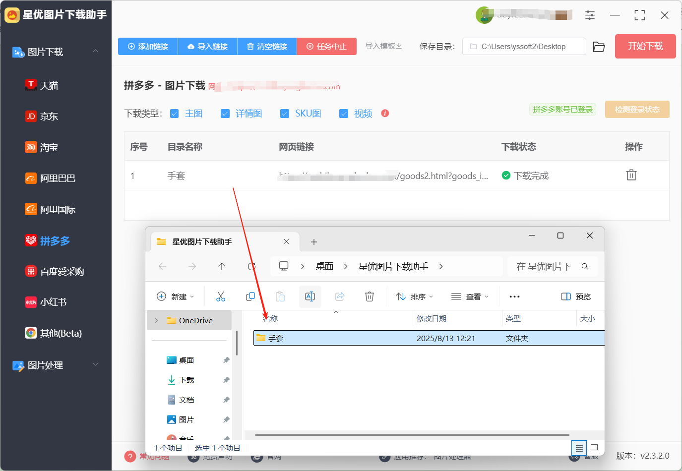This screenshot has width=682, height=471.
Task: Open the 京东 download section
Action: pos(42,116)
